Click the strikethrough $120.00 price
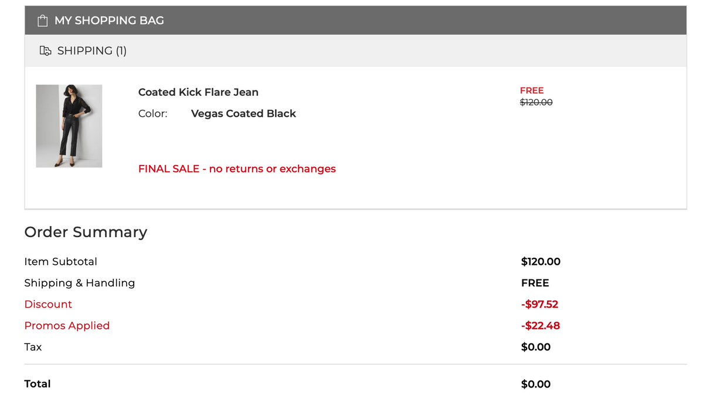This screenshot has width=703, height=408. tap(536, 102)
